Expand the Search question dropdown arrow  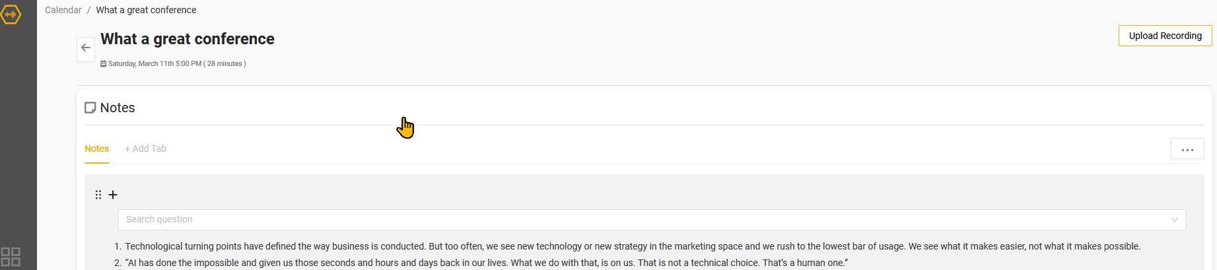click(x=1175, y=220)
